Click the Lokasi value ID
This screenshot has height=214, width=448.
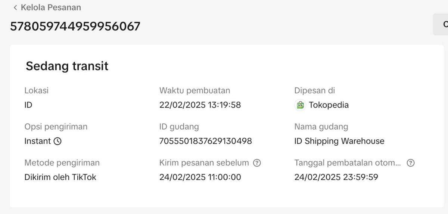(28, 105)
